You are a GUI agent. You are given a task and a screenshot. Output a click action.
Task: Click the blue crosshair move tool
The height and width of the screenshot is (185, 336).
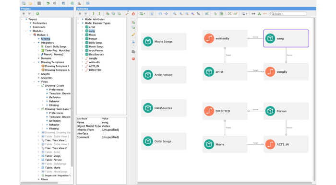click(x=166, y=14)
